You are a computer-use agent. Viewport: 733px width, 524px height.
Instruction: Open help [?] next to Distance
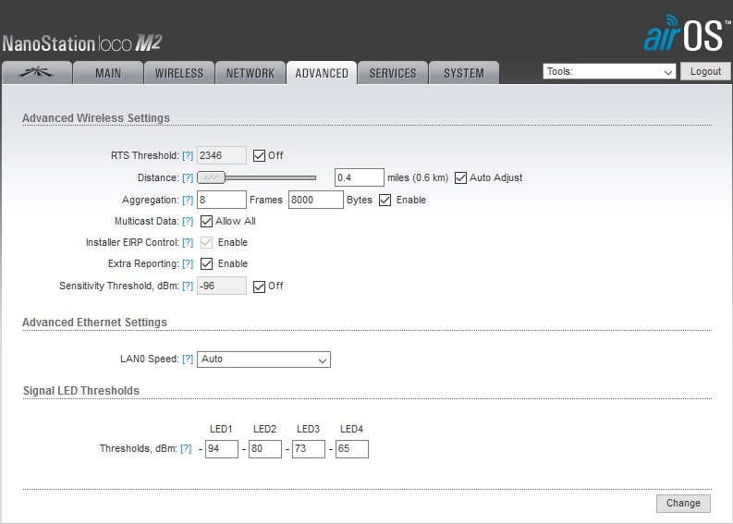pos(188,177)
